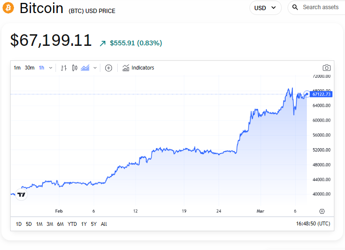The width and height of the screenshot is (345, 250).
Task: Toggle the 1h interval
Action: [x=41, y=68]
